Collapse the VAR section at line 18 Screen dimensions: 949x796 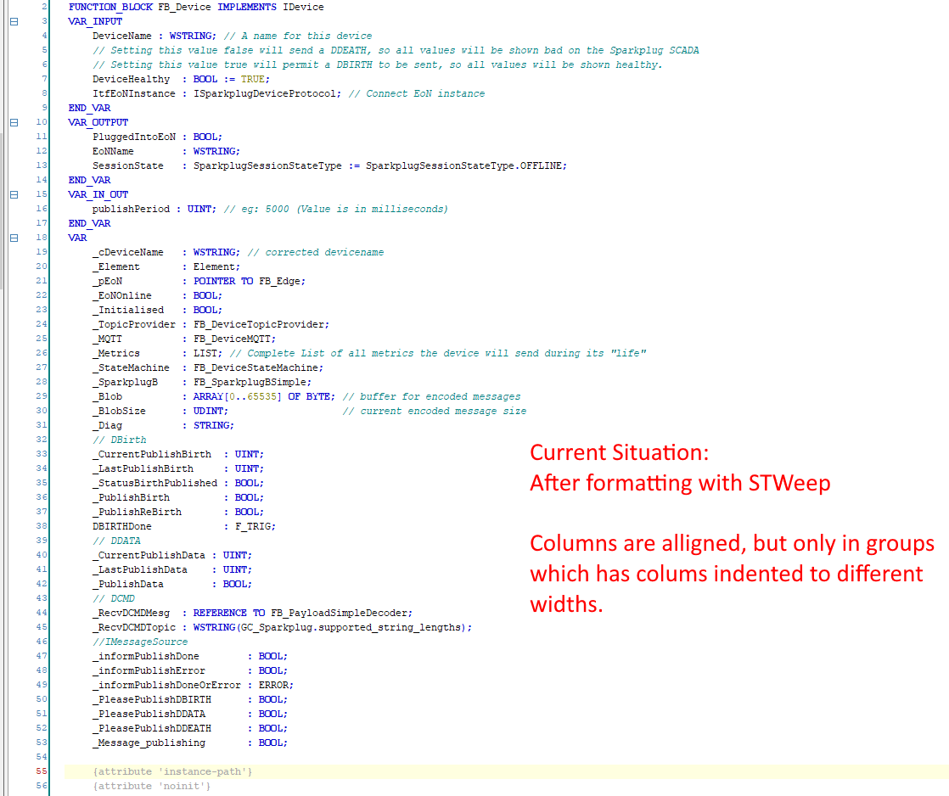[13, 238]
